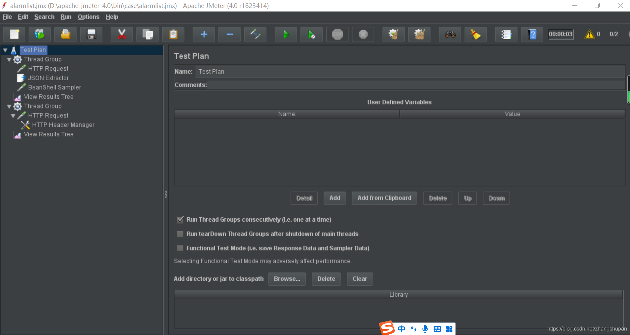The image size is (630, 335).
Task: Start the test with the green Start button
Action: [x=285, y=34]
